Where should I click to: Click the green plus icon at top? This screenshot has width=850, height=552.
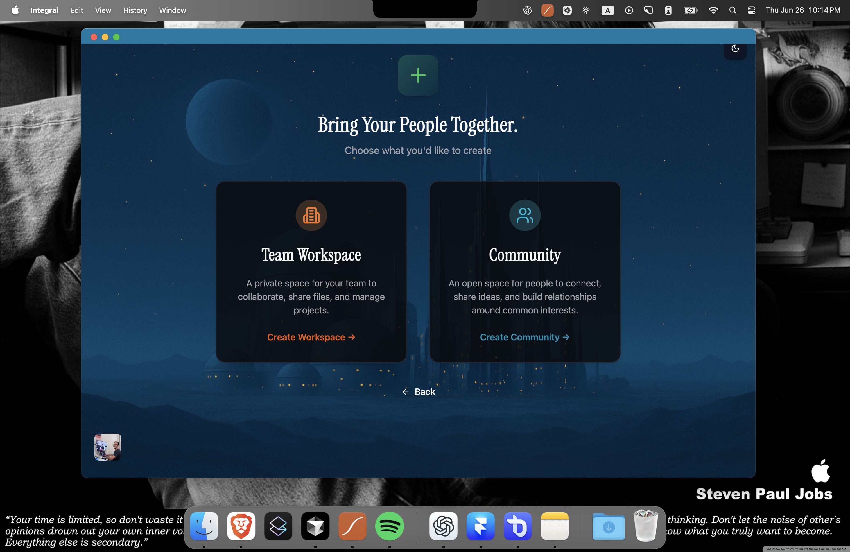(x=418, y=75)
